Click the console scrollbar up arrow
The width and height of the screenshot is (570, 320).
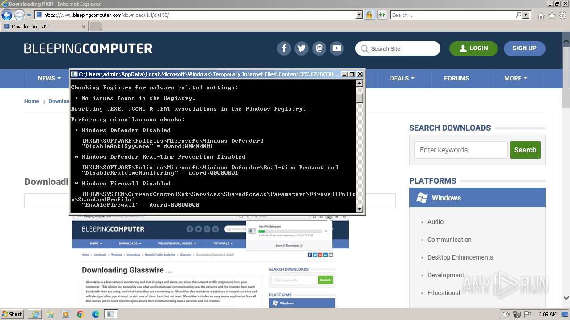(x=360, y=83)
